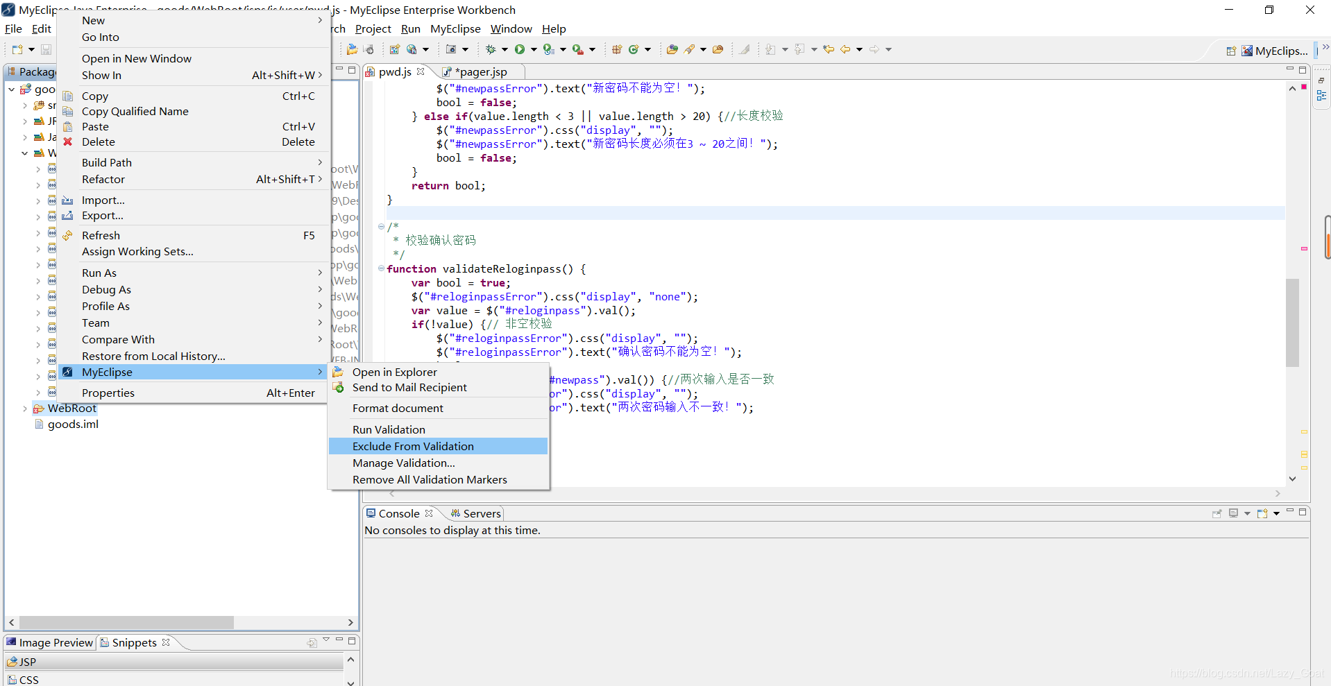Switch to the Servers view tab
This screenshot has width=1331, height=686.
(x=475, y=513)
